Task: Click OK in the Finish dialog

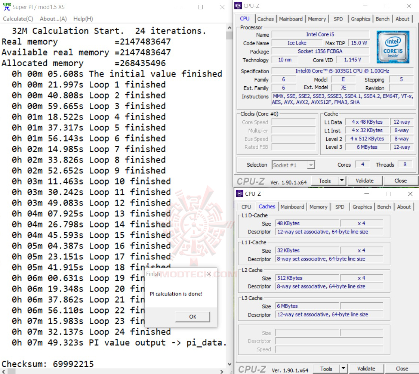Action: [192, 316]
